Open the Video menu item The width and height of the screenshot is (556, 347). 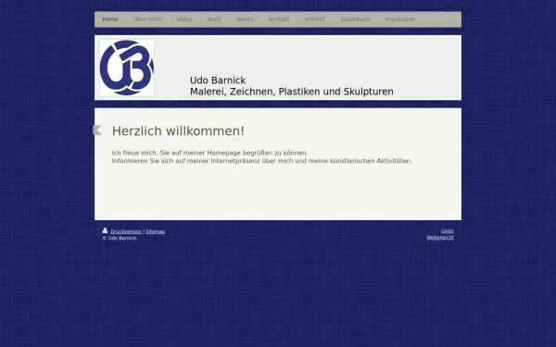coord(184,19)
